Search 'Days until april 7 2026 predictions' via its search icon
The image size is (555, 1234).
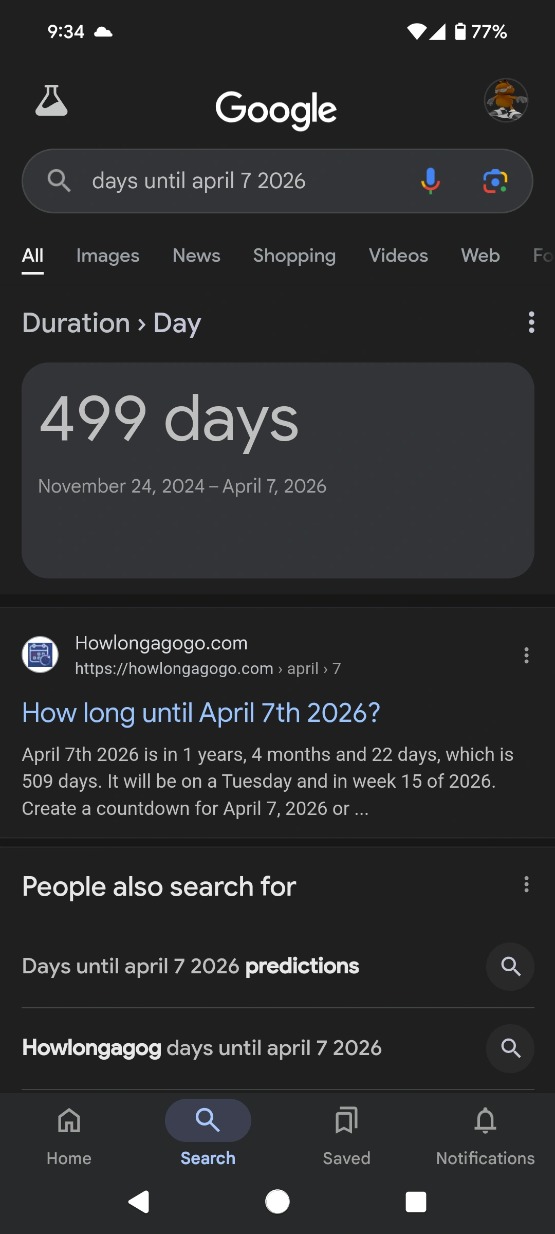tap(510, 966)
